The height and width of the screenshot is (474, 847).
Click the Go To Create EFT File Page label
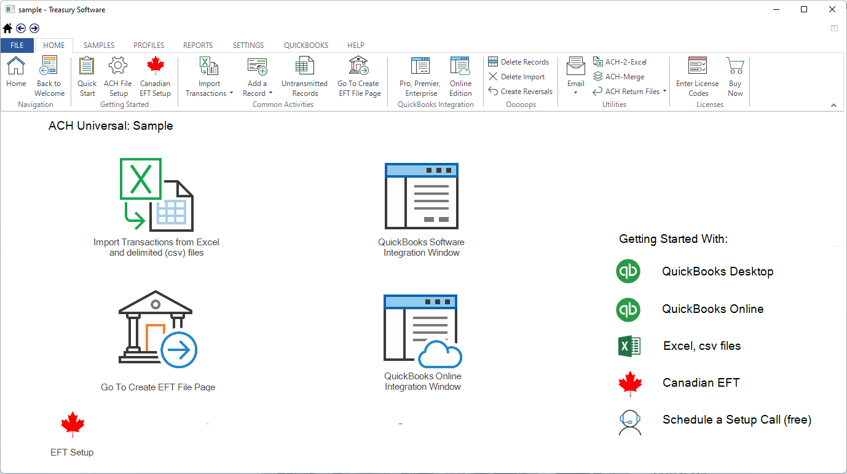[158, 387]
